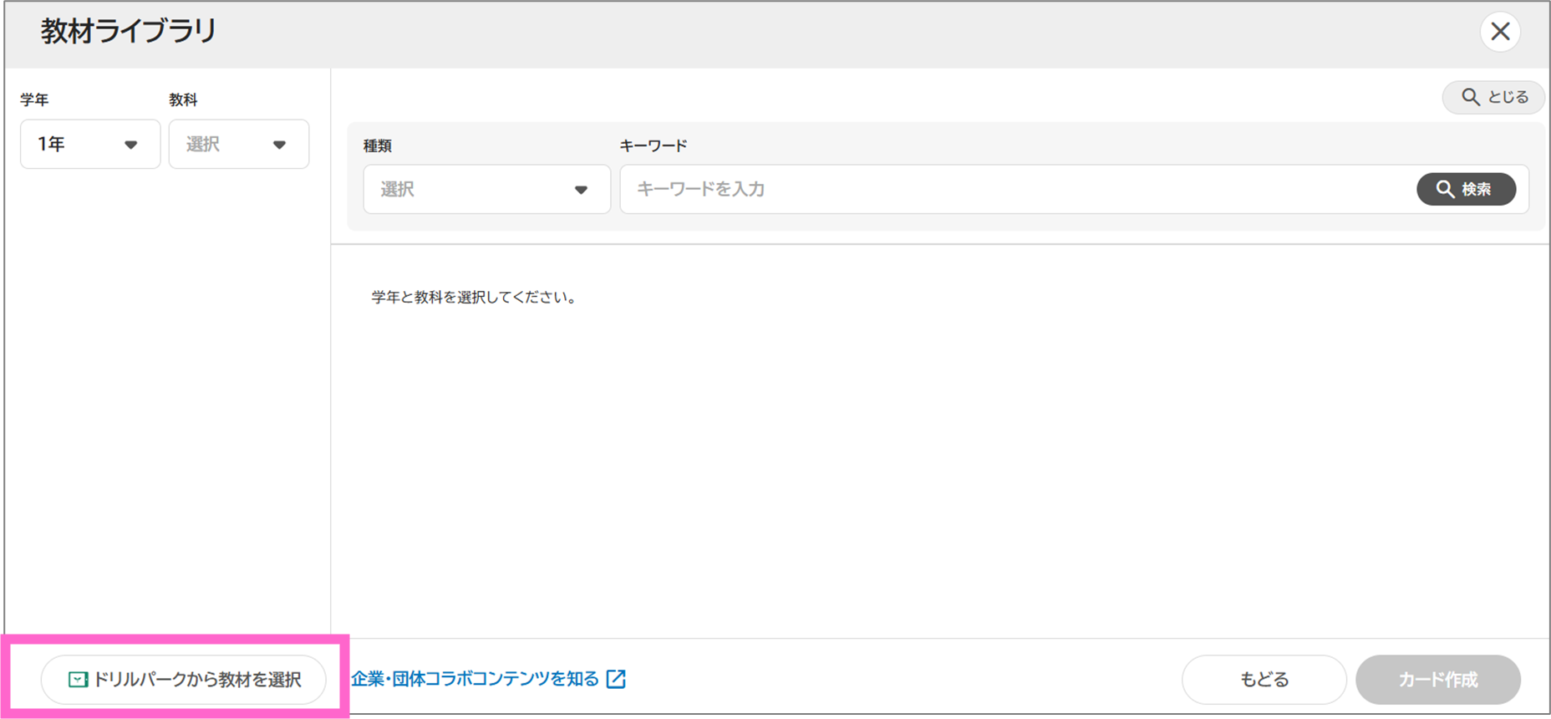The height and width of the screenshot is (719, 1551).
Task: Click the 教科 dropdown arrow
Action: coord(279,145)
